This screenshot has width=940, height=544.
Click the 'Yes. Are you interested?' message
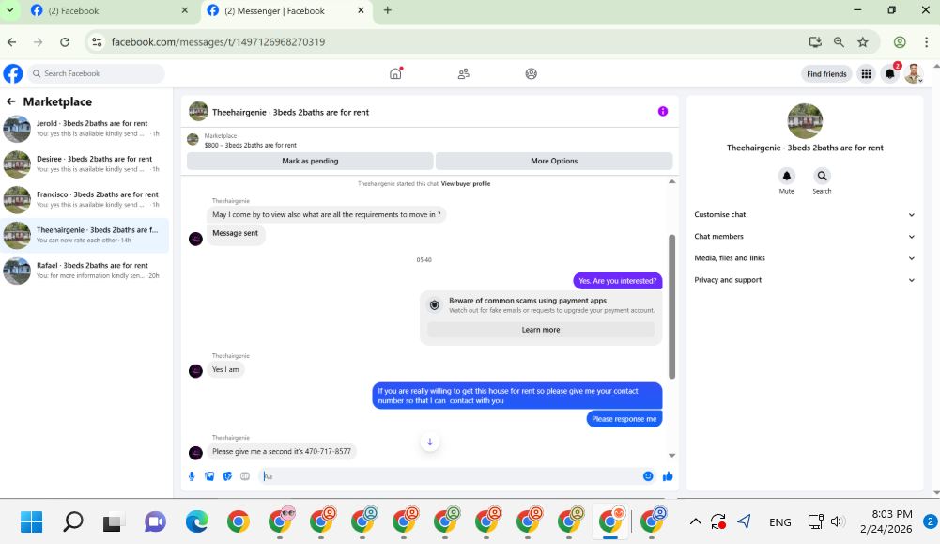pyautogui.click(x=618, y=281)
